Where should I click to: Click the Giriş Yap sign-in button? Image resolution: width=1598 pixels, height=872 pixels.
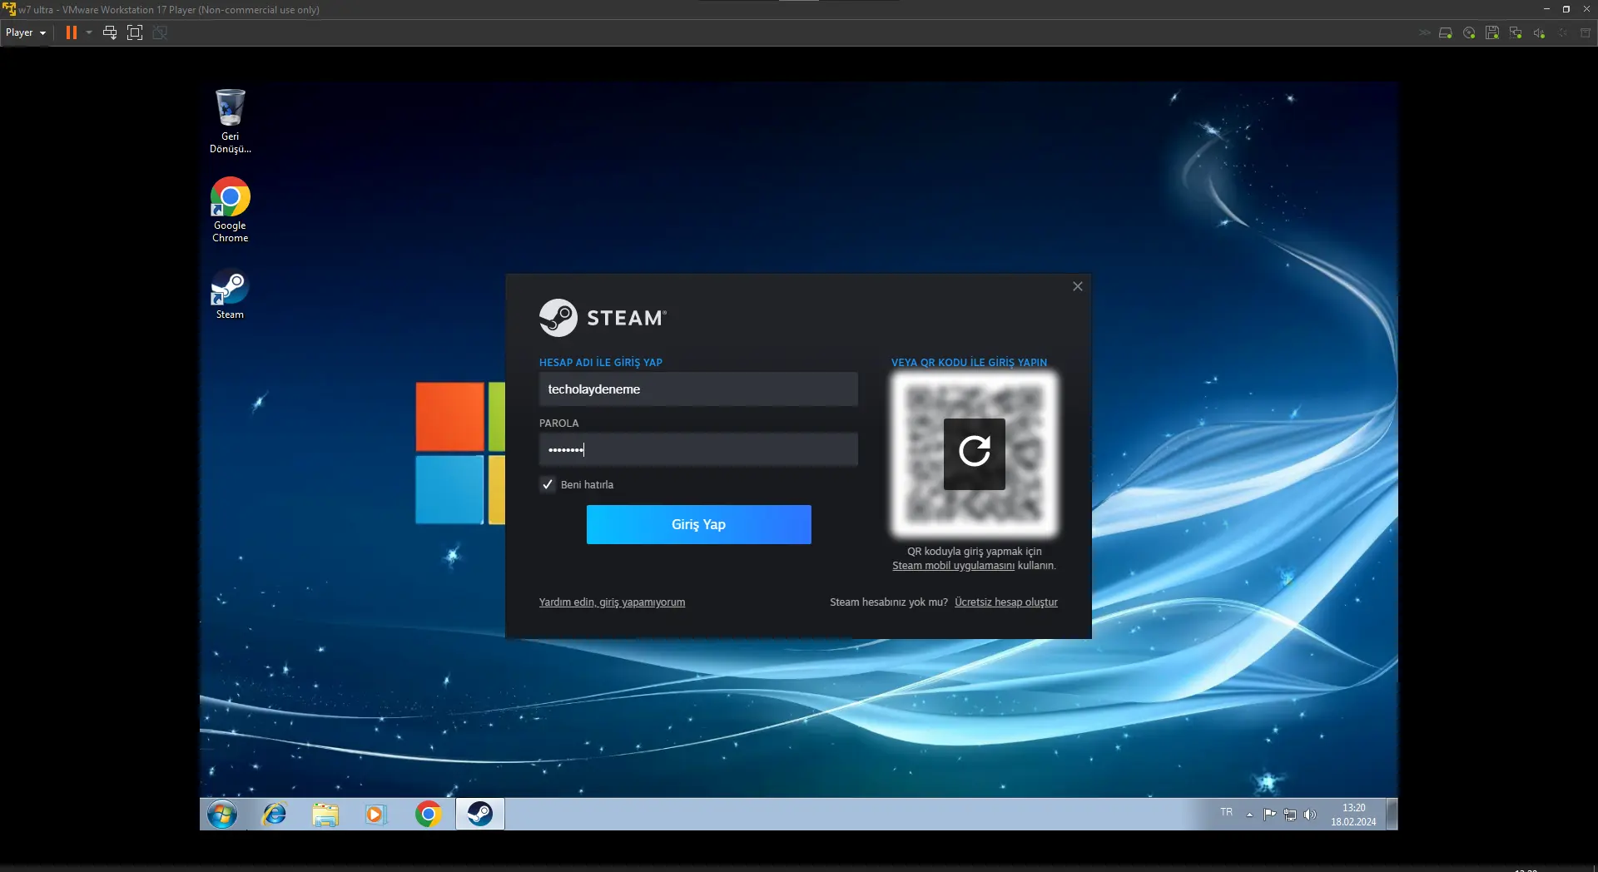click(698, 524)
